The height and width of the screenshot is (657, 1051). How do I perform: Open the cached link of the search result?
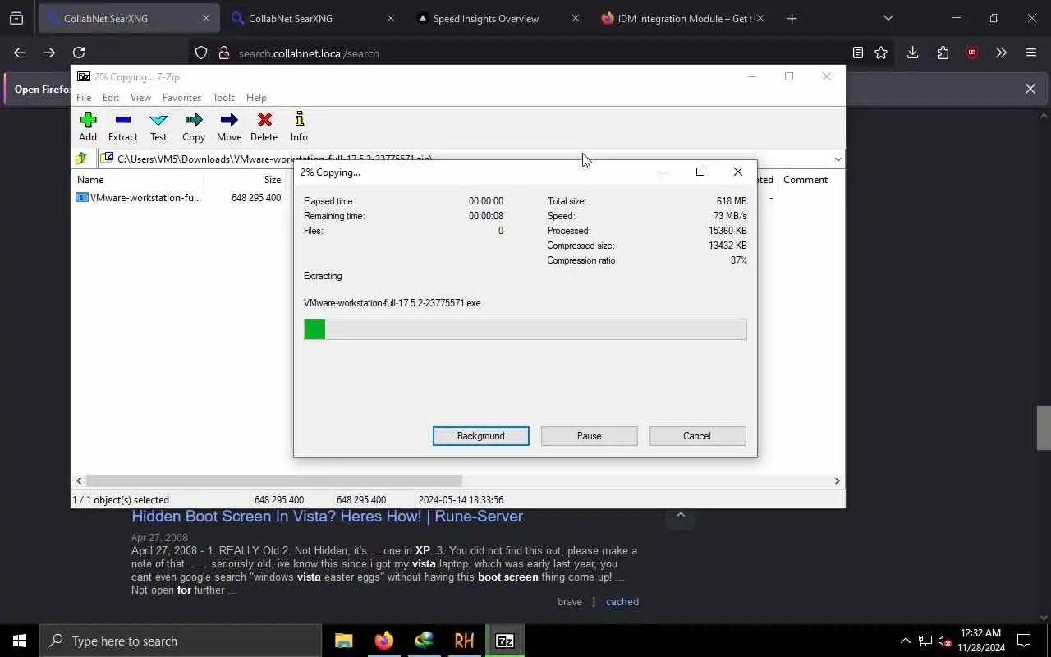(622, 602)
